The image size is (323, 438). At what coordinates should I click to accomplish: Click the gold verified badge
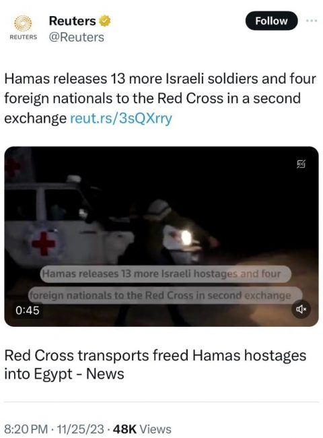click(105, 21)
